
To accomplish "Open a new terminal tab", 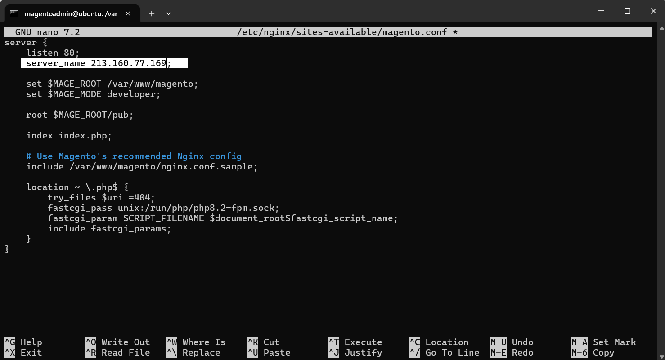I will [x=152, y=13].
